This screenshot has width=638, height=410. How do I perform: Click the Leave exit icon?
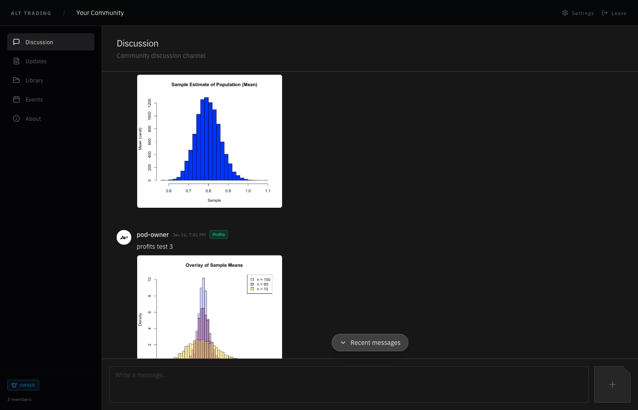pyautogui.click(x=605, y=13)
